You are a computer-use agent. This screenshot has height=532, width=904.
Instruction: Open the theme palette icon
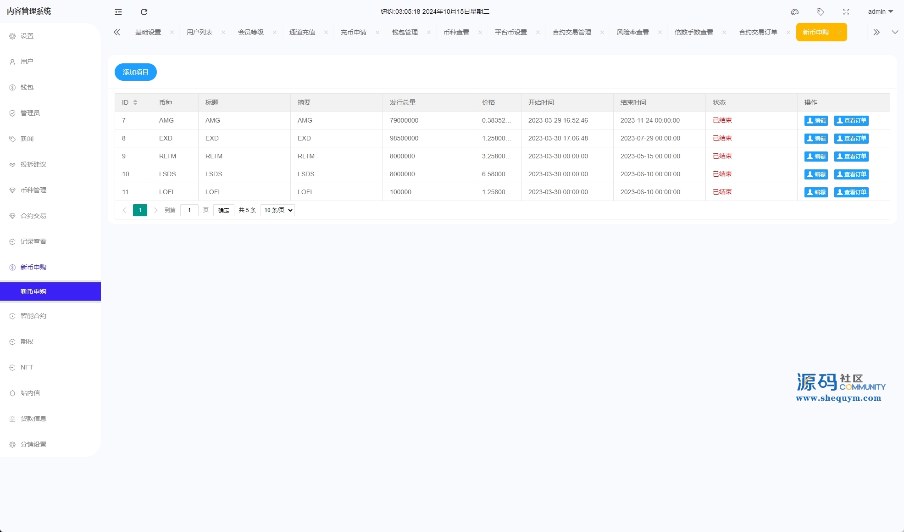point(795,12)
